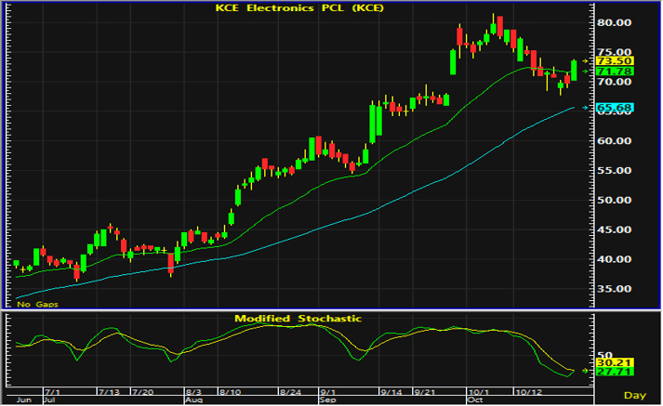This screenshot has height=406, width=663.
Task: Click the 8/24 date marker
Action: point(290,392)
